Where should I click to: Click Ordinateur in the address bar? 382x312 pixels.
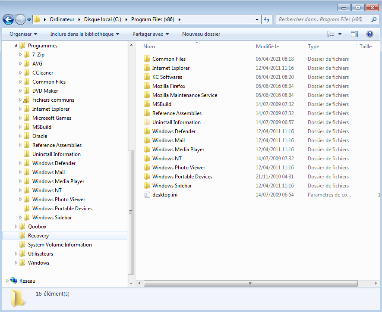tap(62, 19)
